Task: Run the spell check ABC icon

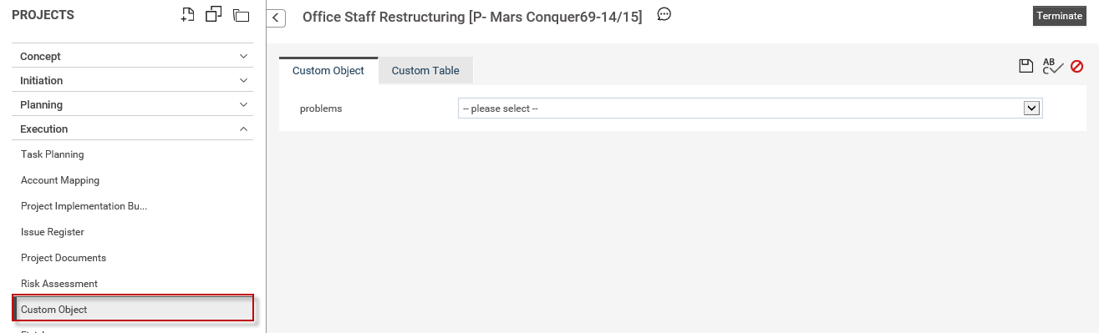Action: (1052, 67)
